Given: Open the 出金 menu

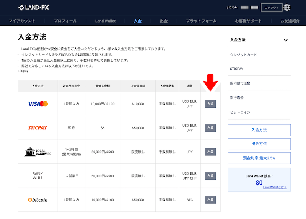Looking at the screenshot, I should [164, 21].
